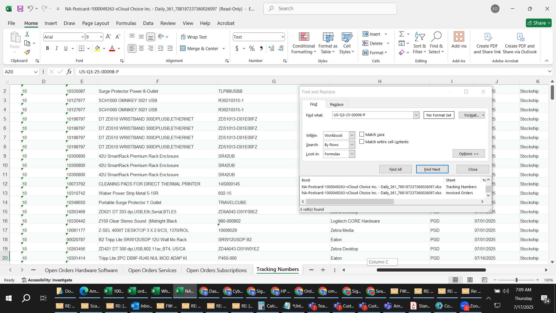Click Insert Function fx icon
This screenshot has height=313, width=556.
[69, 72]
